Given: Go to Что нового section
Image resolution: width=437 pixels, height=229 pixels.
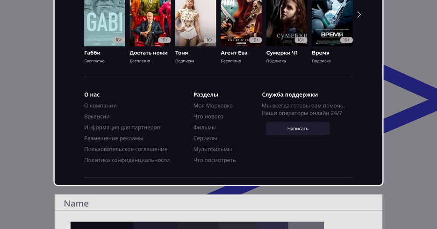Looking at the screenshot, I should (208, 116).
